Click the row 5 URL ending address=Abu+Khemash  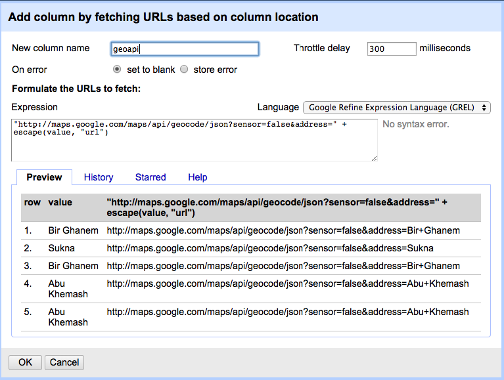pos(288,312)
